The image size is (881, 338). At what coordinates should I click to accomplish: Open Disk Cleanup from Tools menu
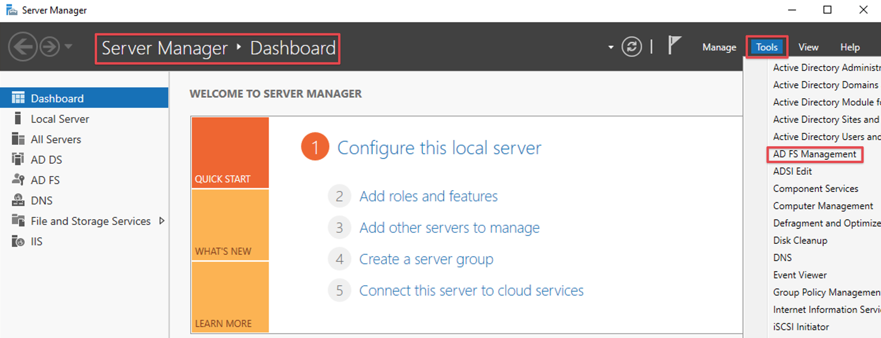[800, 241]
